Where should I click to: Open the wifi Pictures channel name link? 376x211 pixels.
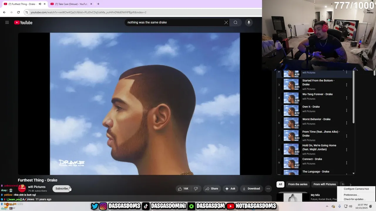[37, 187]
